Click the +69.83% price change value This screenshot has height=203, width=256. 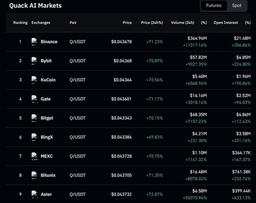click(154, 137)
